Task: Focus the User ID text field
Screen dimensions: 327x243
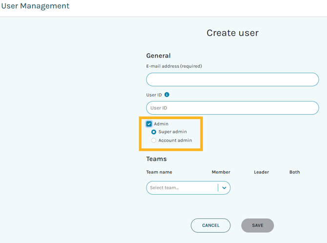Action: [232, 108]
